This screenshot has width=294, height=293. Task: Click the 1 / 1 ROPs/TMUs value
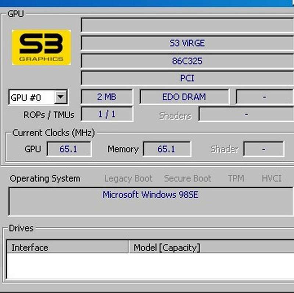[x=107, y=114]
